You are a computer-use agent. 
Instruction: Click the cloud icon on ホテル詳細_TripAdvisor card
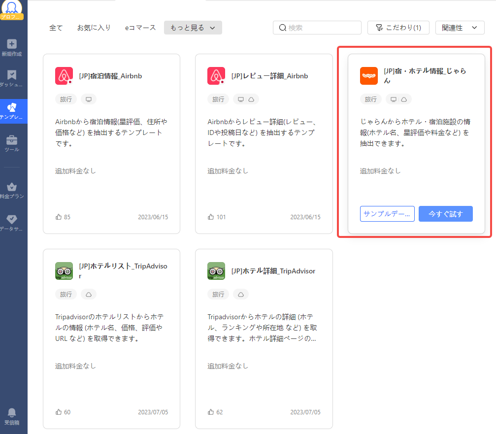click(241, 295)
